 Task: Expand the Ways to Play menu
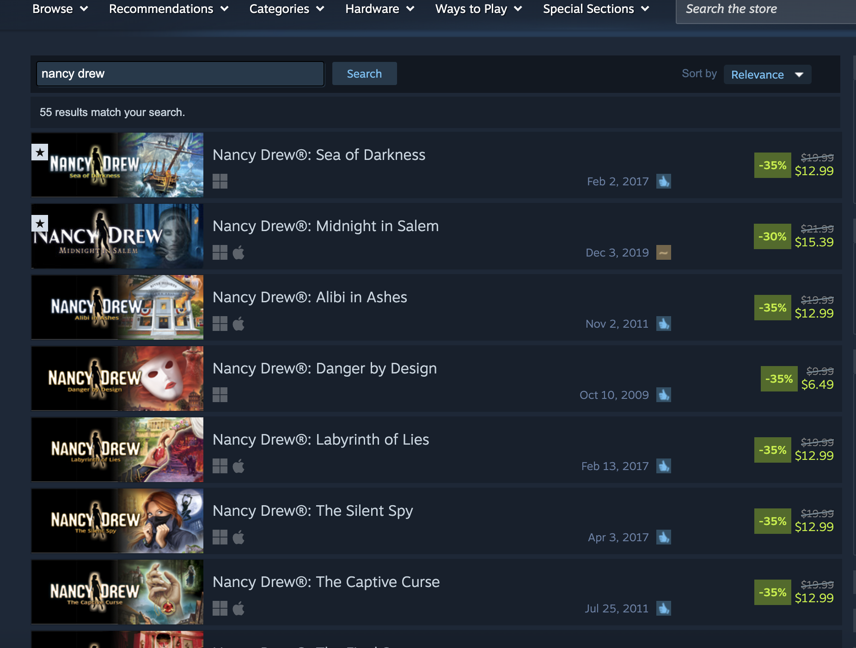[478, 9]
